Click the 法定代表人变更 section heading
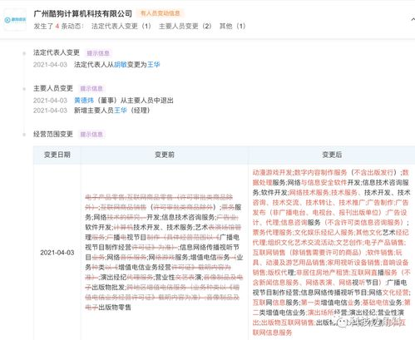This screenshot has height=340, width=415. 57,52
